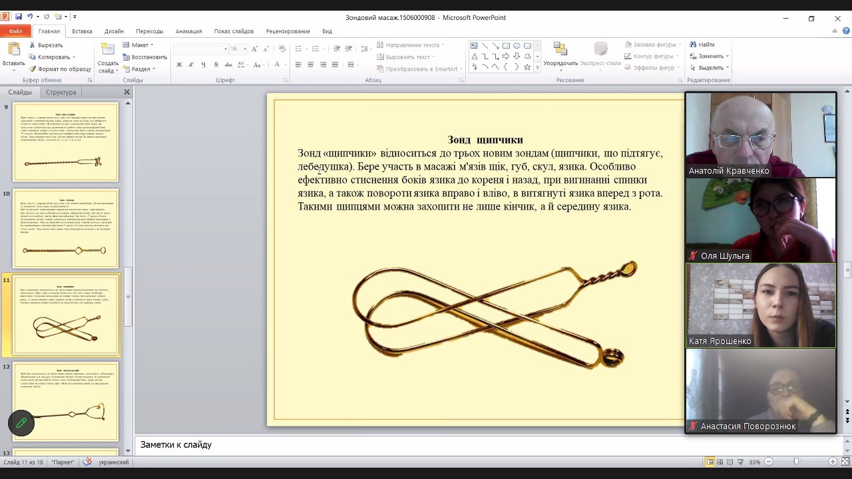Toggle Underline (Ч) formatting
This screenshot has width=852, height=479.
tap(203, 65)
